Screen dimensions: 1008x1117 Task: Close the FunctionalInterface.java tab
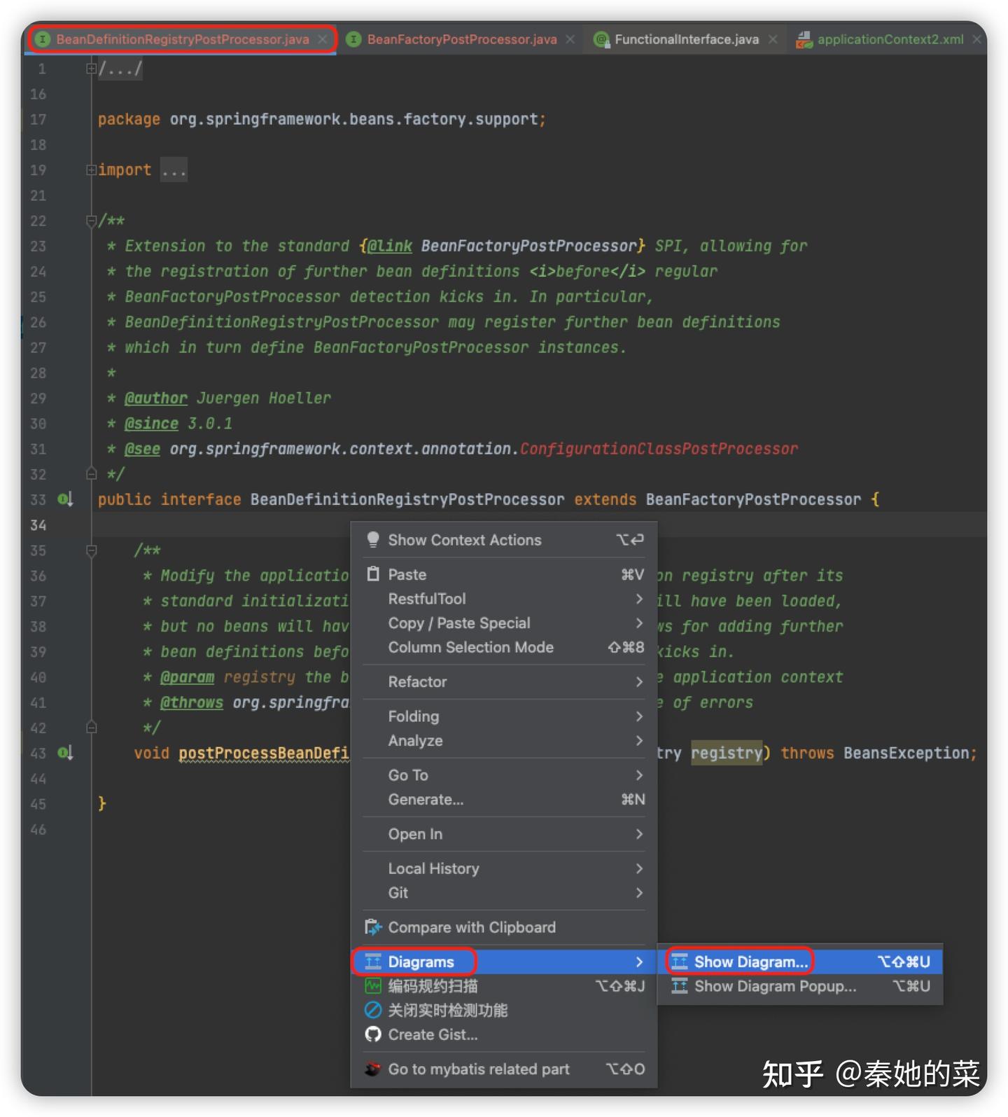pyautogui.click(x=773, y=39)
